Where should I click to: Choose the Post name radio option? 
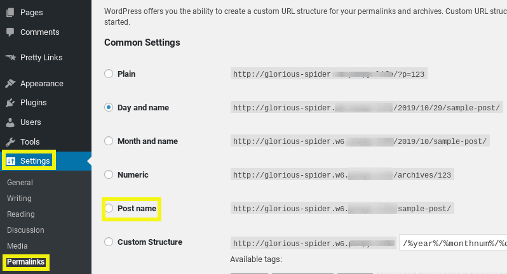coord(109,208)
